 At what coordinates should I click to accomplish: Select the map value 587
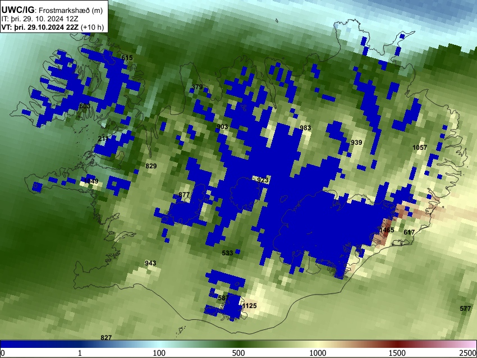point(223,298)
